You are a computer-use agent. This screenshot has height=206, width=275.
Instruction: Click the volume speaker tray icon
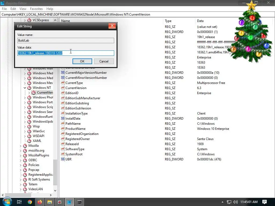[235, 202]
